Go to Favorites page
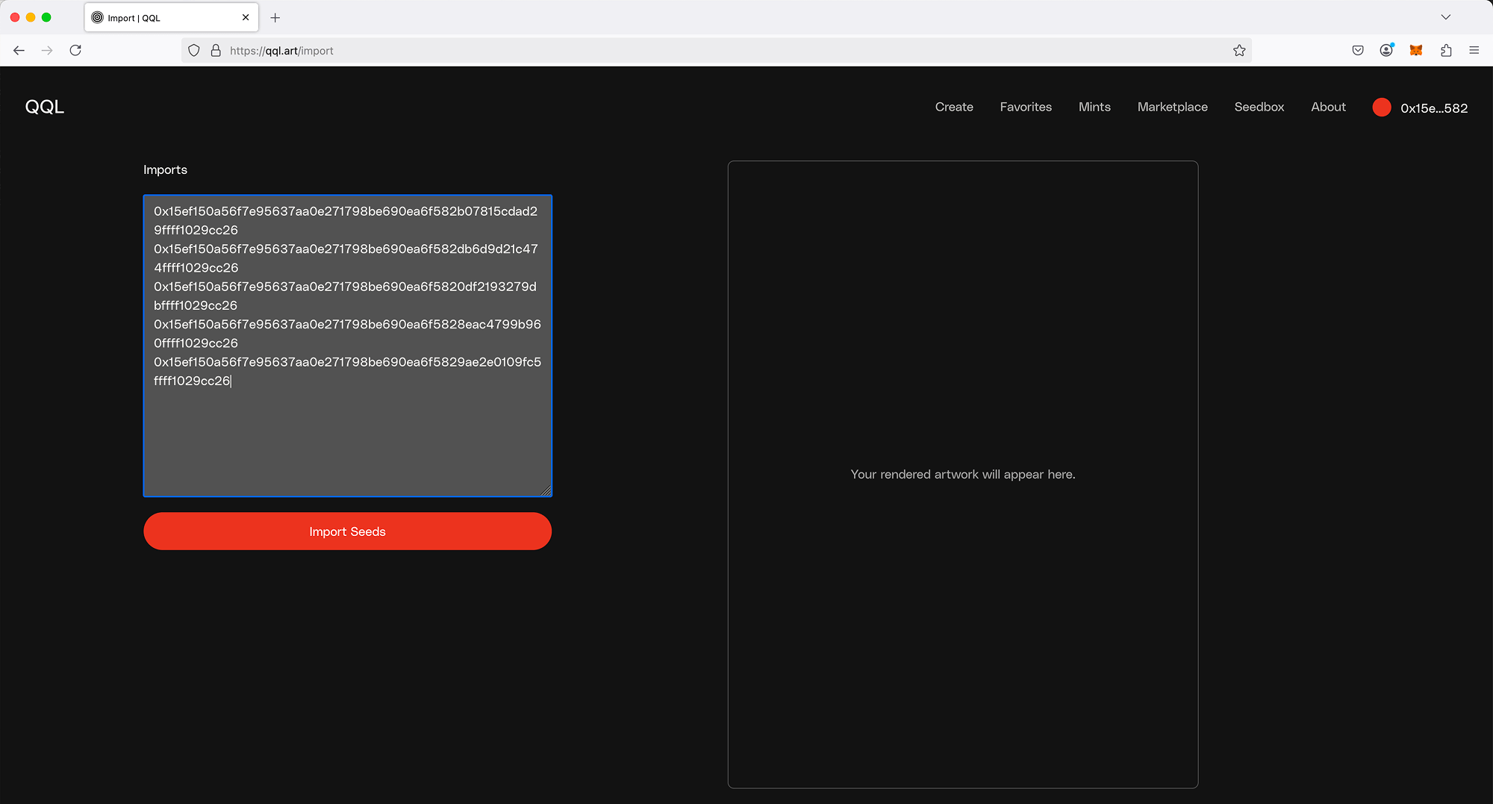 (1025, 107)
